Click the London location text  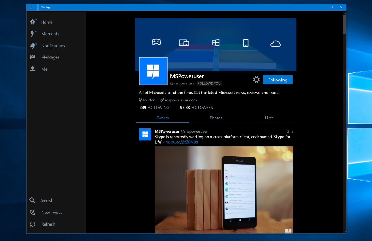click(x=149, y=100)
